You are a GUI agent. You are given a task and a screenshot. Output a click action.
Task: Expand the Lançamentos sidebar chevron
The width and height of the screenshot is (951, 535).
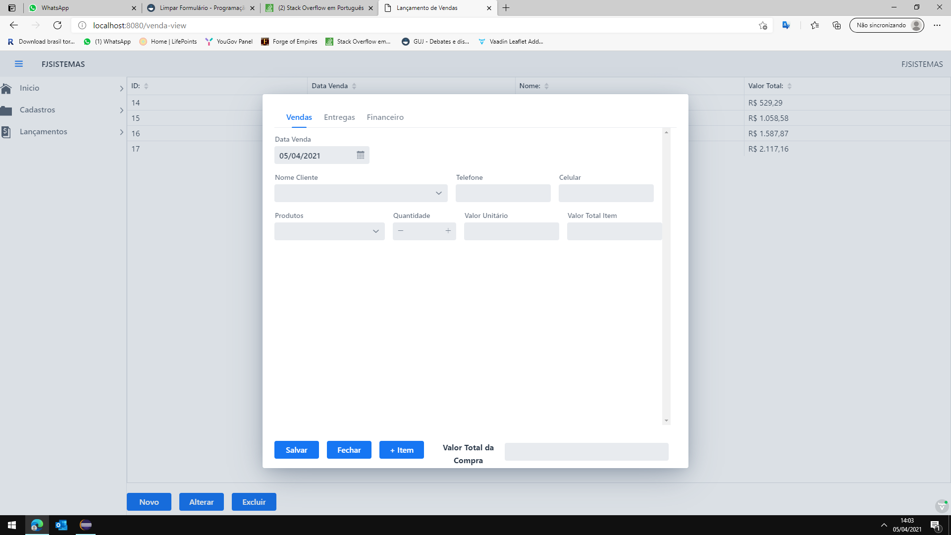[121, 132]
